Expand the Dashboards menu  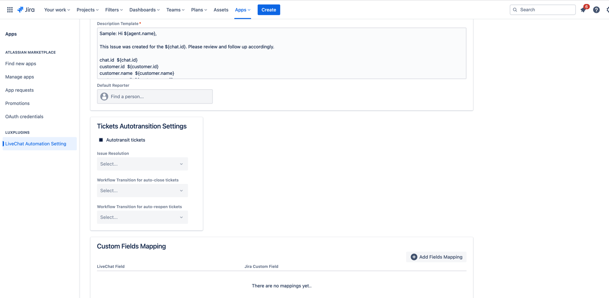coord(144,10)
